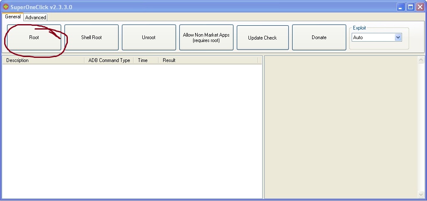Image resolution: width=427 pixels, height=201 pixels.
Task: Start a Shell Root
Action: pos(92,37)
